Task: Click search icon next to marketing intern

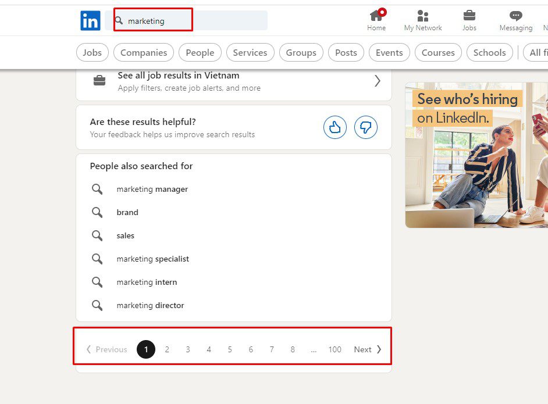Action: click(x=97, y=282)
